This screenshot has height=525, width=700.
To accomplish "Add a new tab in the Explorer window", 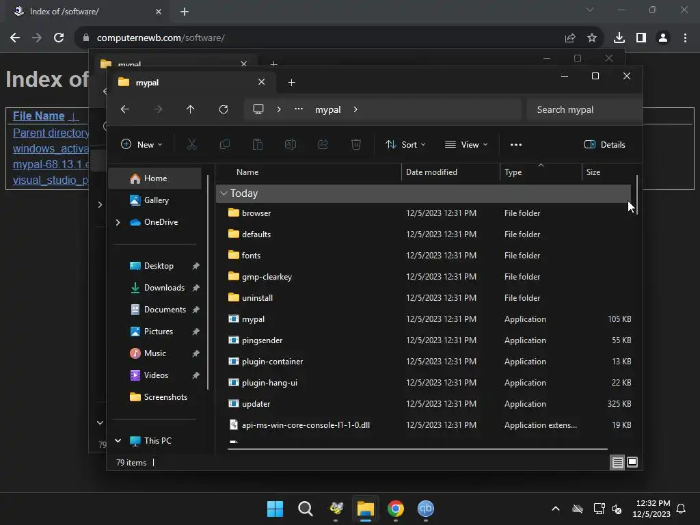I will 291,83.
